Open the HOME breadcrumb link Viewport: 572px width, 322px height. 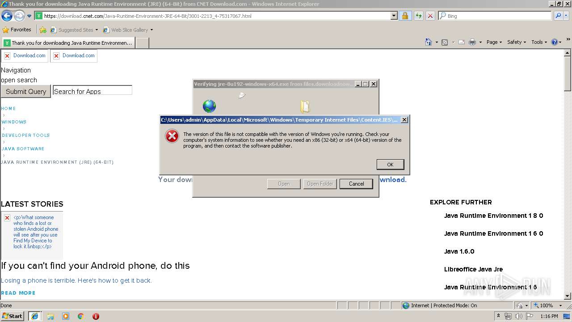pyautogui.click(x=8, y=109)
